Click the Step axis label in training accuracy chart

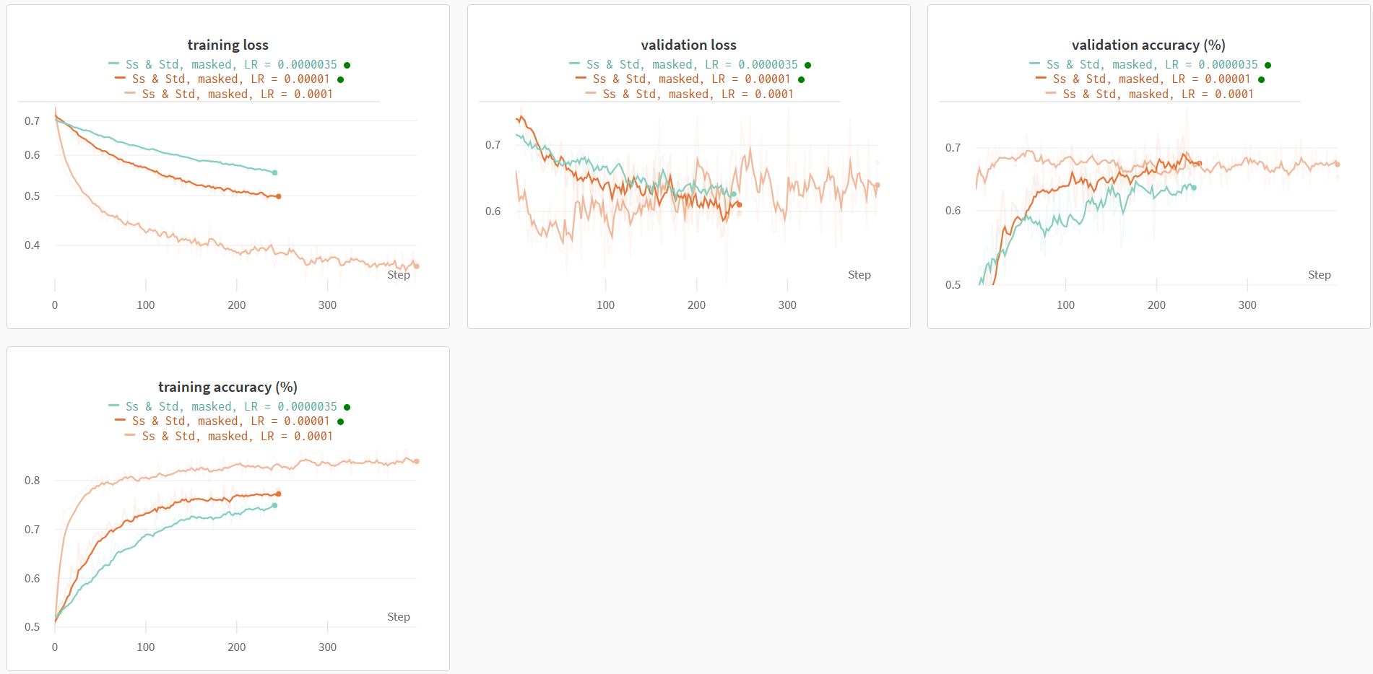[x=399, y=617]
